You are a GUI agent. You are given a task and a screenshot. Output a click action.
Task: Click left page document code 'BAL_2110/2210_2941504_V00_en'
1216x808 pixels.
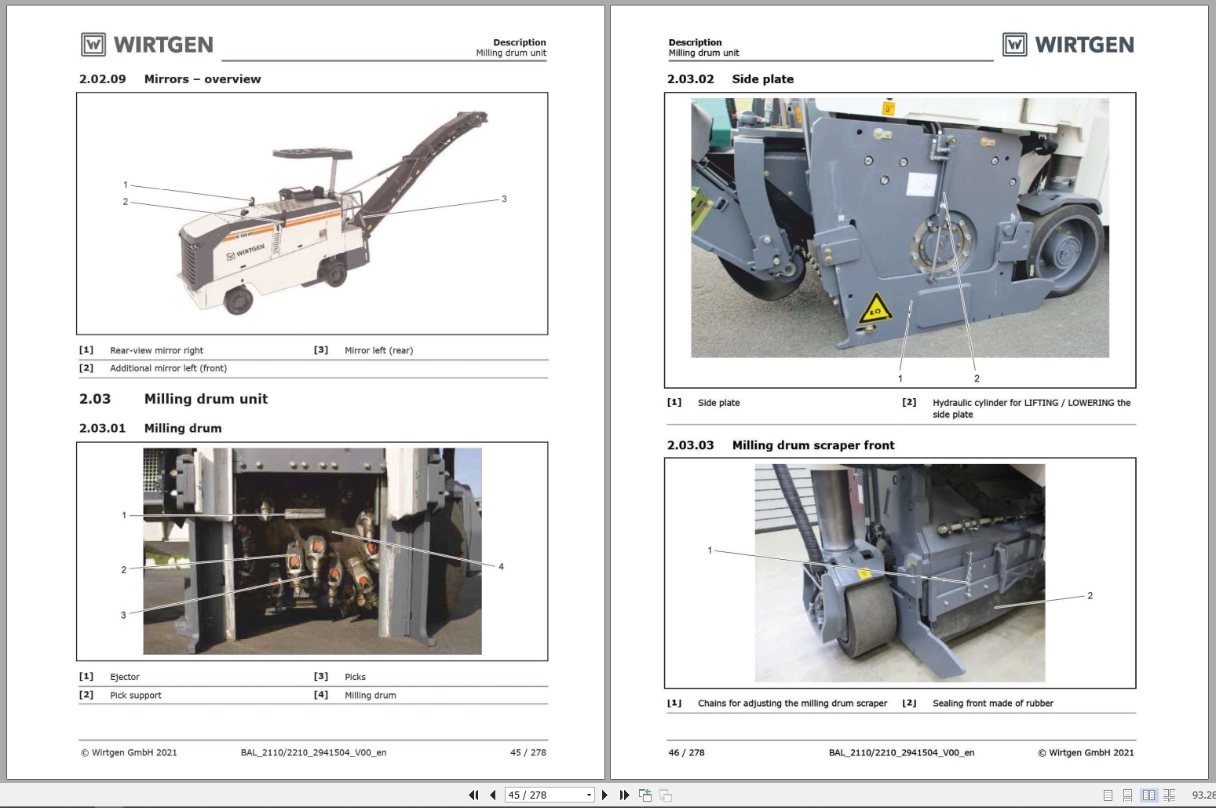point(313,752)
